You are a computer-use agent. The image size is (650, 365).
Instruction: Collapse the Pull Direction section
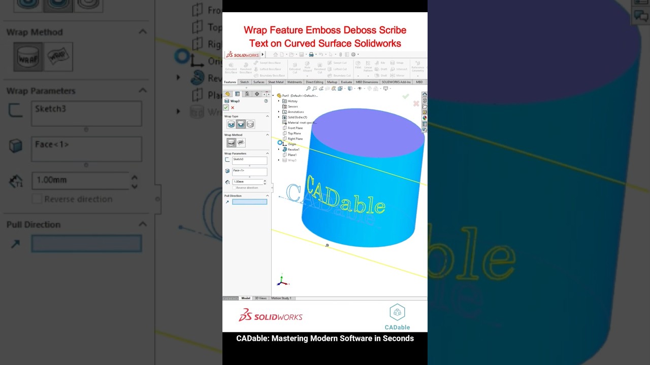(267, 196)
